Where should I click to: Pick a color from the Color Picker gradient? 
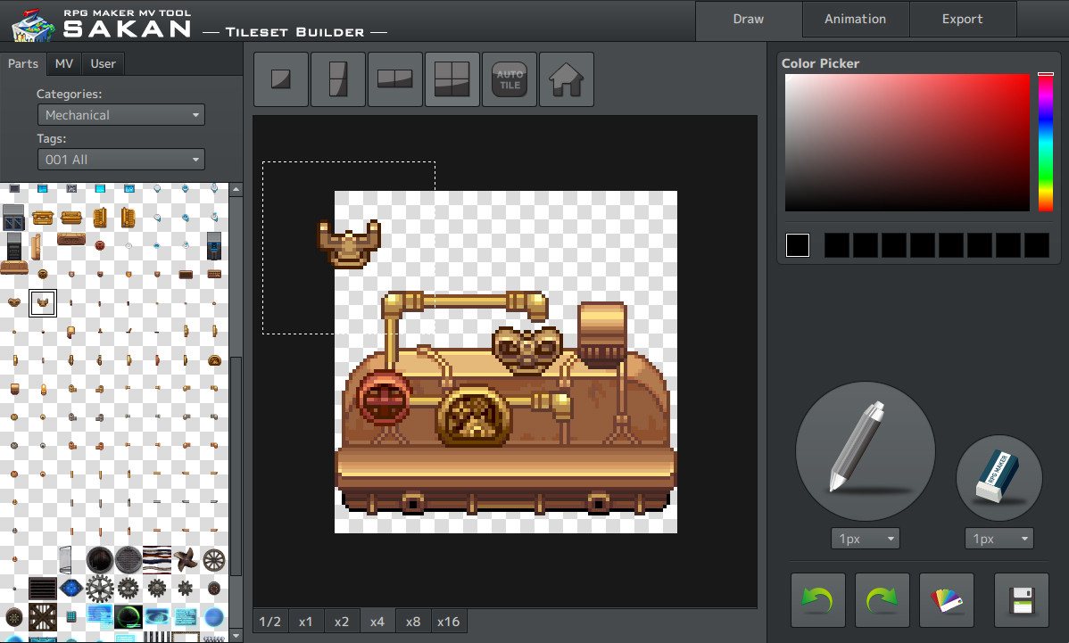tap(906, 143)
